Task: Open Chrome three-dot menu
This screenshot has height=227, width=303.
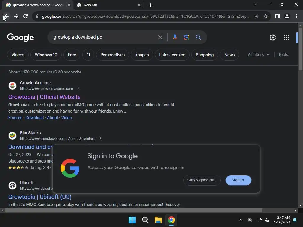Action: tap(296, 17)
